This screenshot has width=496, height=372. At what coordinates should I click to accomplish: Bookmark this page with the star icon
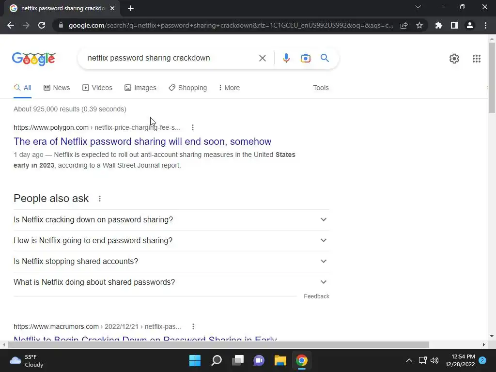[419, 25]
